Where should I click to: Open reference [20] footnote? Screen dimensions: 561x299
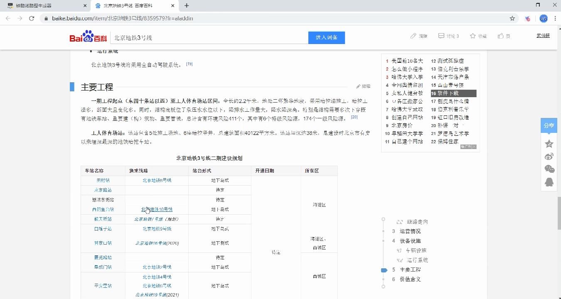[x=354, y=117]
